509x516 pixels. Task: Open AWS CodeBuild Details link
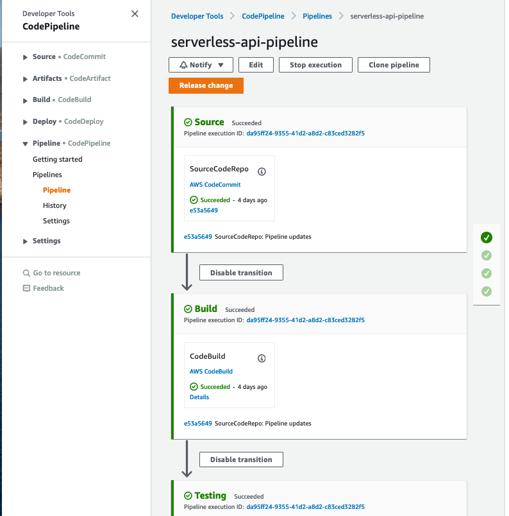[x=199, y=397]
